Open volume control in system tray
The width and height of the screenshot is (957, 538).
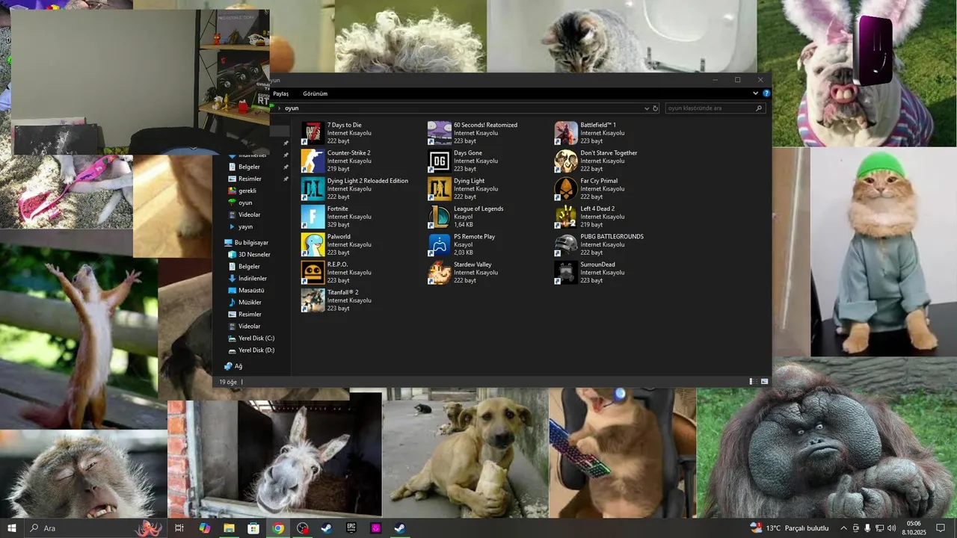891,528
